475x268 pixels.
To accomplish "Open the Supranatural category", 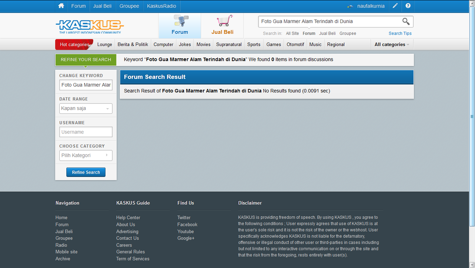I will pyautogui.click(x=229, y=44).
